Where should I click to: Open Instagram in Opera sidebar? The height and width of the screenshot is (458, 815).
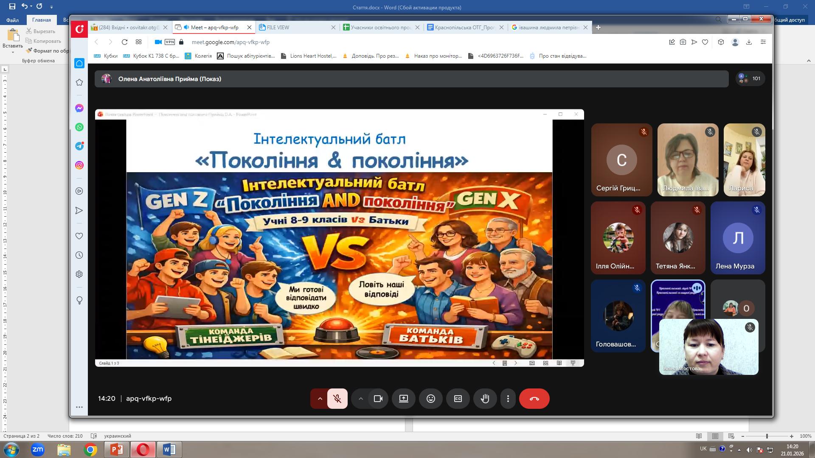(x=79, y=165)
